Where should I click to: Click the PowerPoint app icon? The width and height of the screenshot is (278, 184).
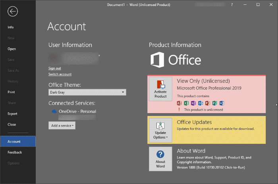208,103
